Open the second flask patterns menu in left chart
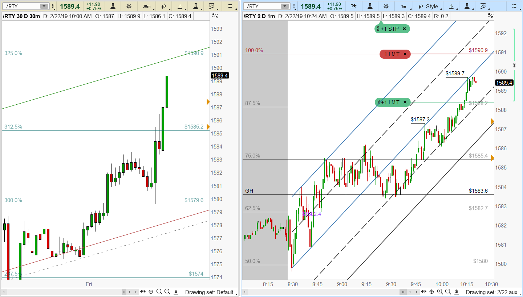Screen dimensions: 523x297 click(x=196, y=6)
